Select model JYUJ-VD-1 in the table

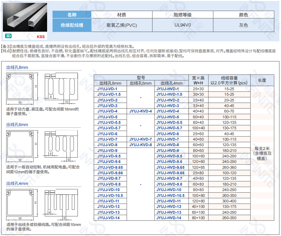(108, 89)
